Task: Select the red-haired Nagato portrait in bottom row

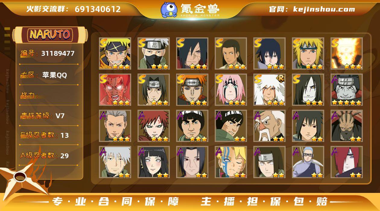Action: (347, 162)
